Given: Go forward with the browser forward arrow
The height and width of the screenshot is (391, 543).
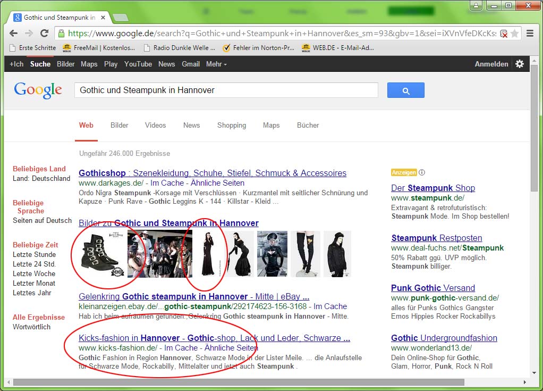Looking at the screenshot, I should point(29,34).
